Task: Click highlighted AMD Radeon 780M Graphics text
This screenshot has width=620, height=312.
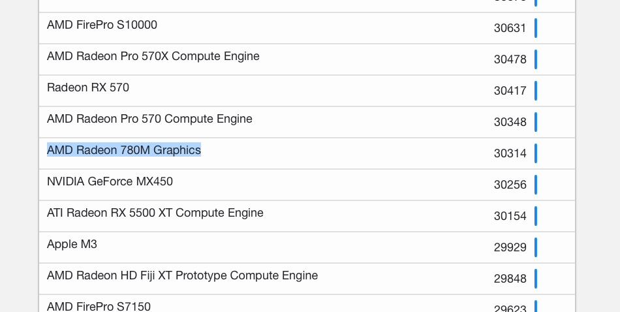Action: (124, 150)
